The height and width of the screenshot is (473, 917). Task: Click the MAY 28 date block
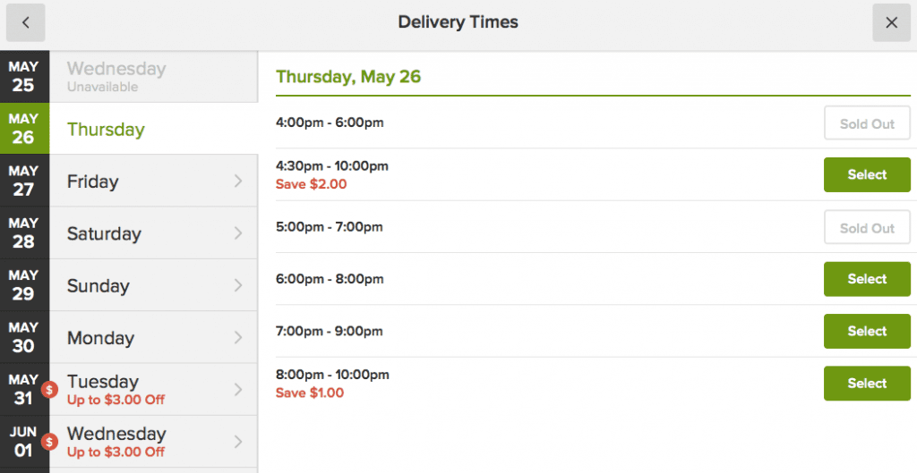[24, 233]
